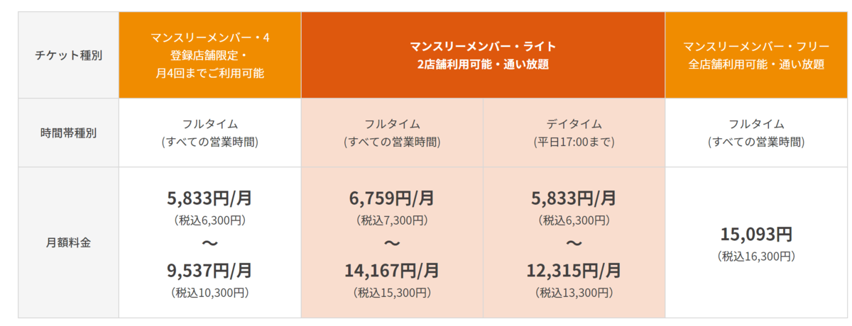Click the 5,833円/月 price in マンスリーメンバー・4
The width and height of the screenshot is (852, 326).
pyautogui.click(x=210, y=198)
